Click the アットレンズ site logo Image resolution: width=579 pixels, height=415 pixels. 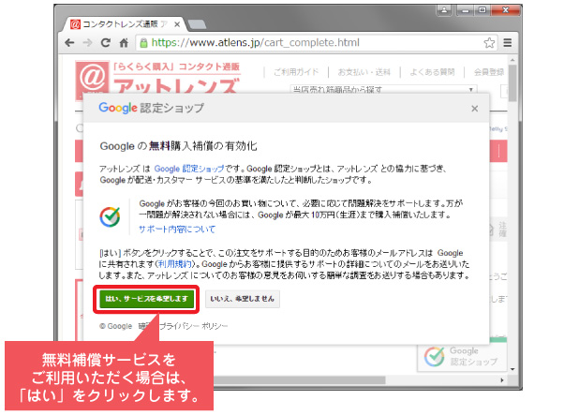(158, 80)
